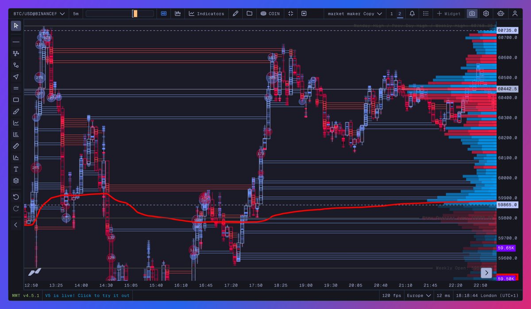Select the rectangle drawing tool
The image size is (531, 309).
(16, 100)
